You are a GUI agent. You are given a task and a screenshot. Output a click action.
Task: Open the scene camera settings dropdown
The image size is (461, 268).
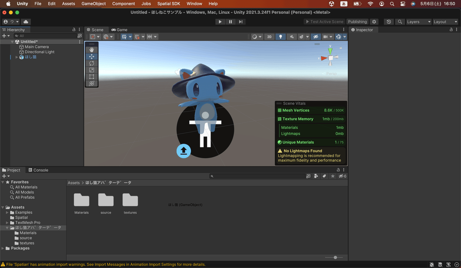(327, 37)
